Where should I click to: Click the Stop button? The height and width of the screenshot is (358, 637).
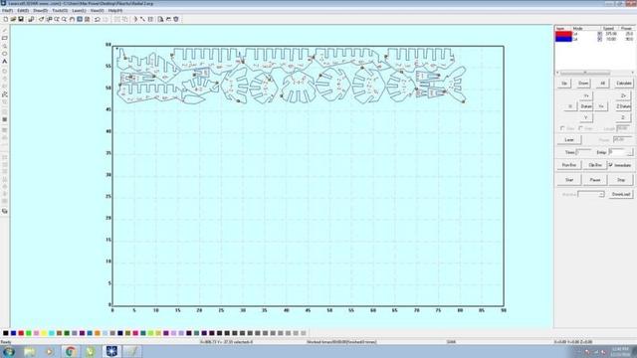point(621,180)
